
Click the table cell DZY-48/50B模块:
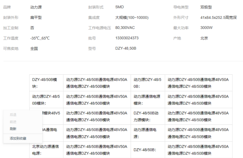pyautogui.click(x=46, y=83)
